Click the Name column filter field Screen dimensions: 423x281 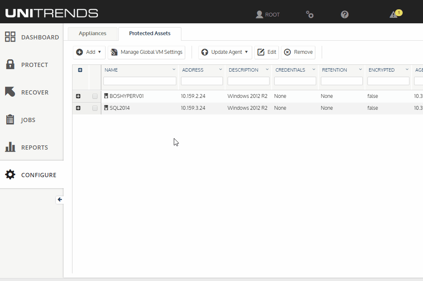[x=140, y=81]
